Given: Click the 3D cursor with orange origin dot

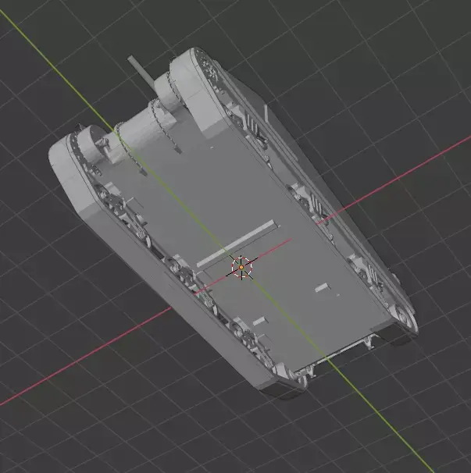Looking at the screenshot, I should click(x=241, y=267).
